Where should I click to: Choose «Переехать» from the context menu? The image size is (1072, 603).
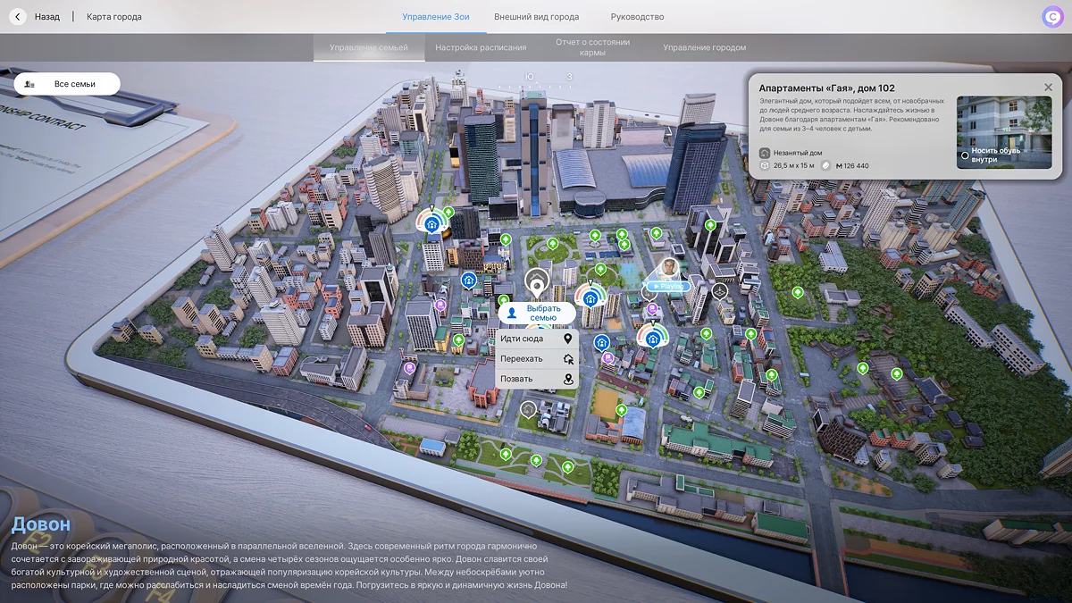coord(523,359)
